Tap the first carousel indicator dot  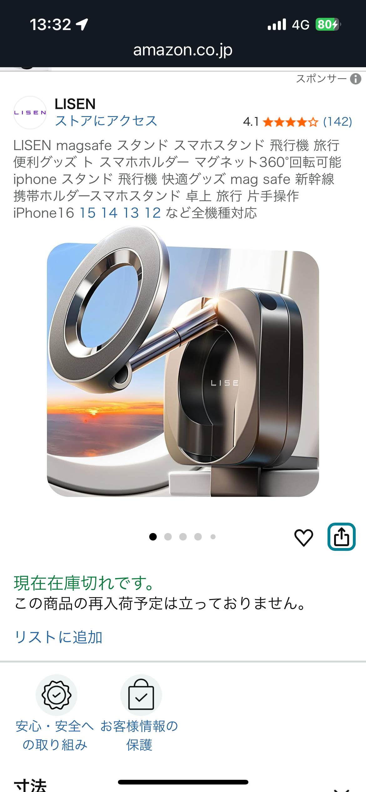click(x=153, y=537)
